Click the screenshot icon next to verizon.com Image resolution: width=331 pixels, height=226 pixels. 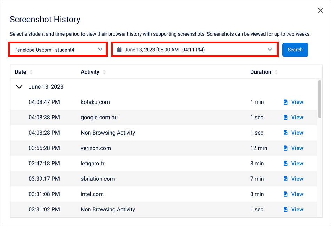point(286,148)
